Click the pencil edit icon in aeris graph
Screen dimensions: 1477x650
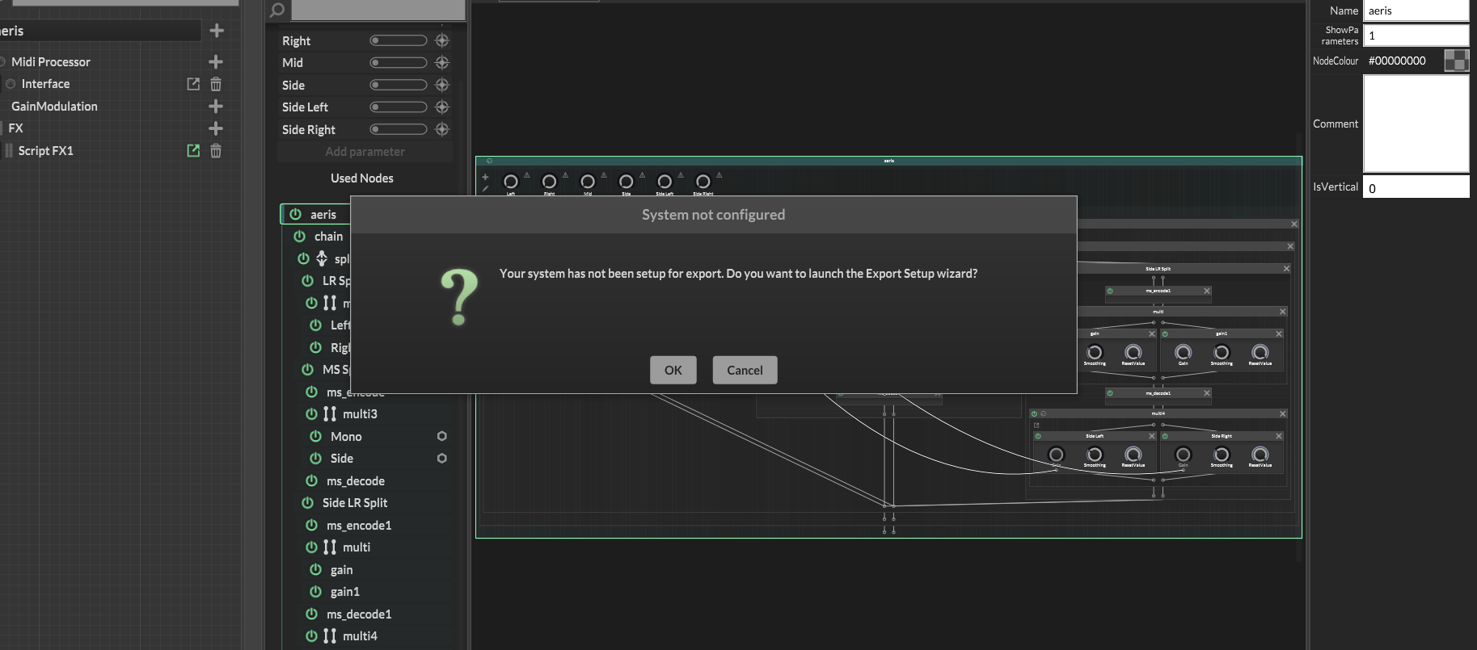485,188
